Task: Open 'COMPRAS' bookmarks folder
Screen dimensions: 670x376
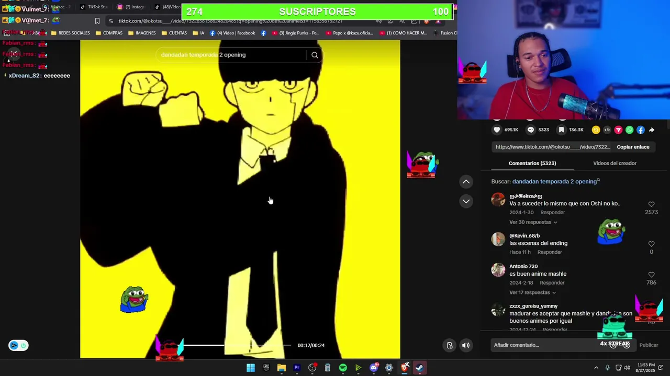Action: click(109, 33)
